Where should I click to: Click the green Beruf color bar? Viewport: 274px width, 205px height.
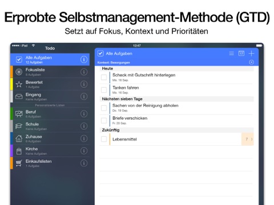tap(11, 114)
